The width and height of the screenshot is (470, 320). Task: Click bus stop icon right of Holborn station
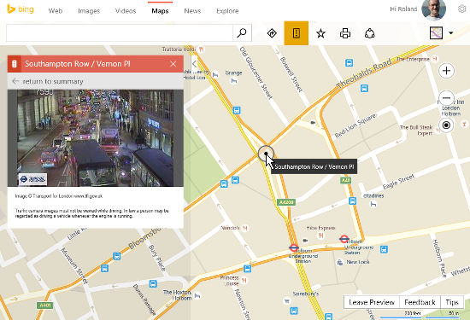coord(384,249)
